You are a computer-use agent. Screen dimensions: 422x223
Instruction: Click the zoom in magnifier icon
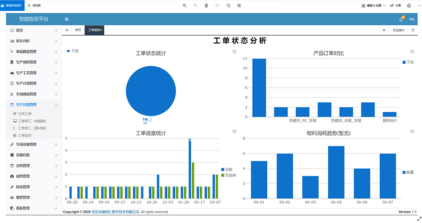[184, 6]
